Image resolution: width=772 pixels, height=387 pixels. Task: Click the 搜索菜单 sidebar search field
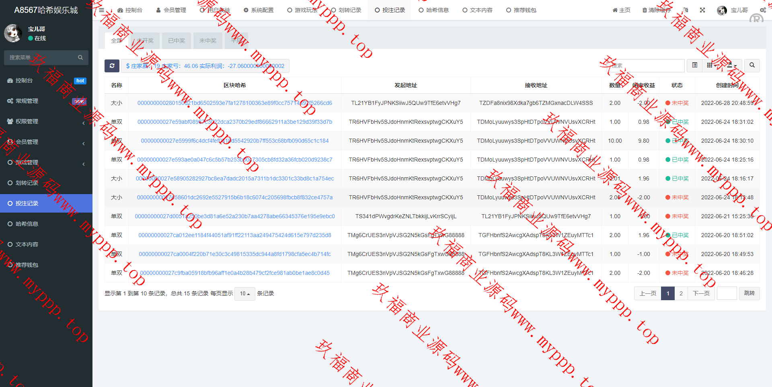click(x=42, y=57)
